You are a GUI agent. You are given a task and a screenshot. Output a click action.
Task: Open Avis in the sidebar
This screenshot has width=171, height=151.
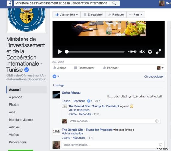pyautogui.click(x=12, y=112)
